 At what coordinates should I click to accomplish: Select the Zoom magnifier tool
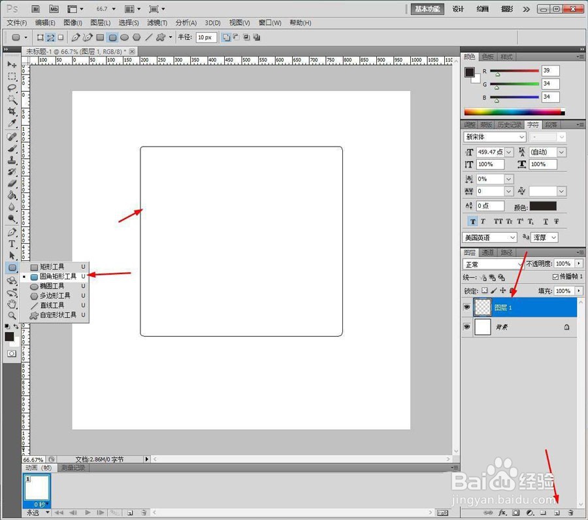point(12,315)
